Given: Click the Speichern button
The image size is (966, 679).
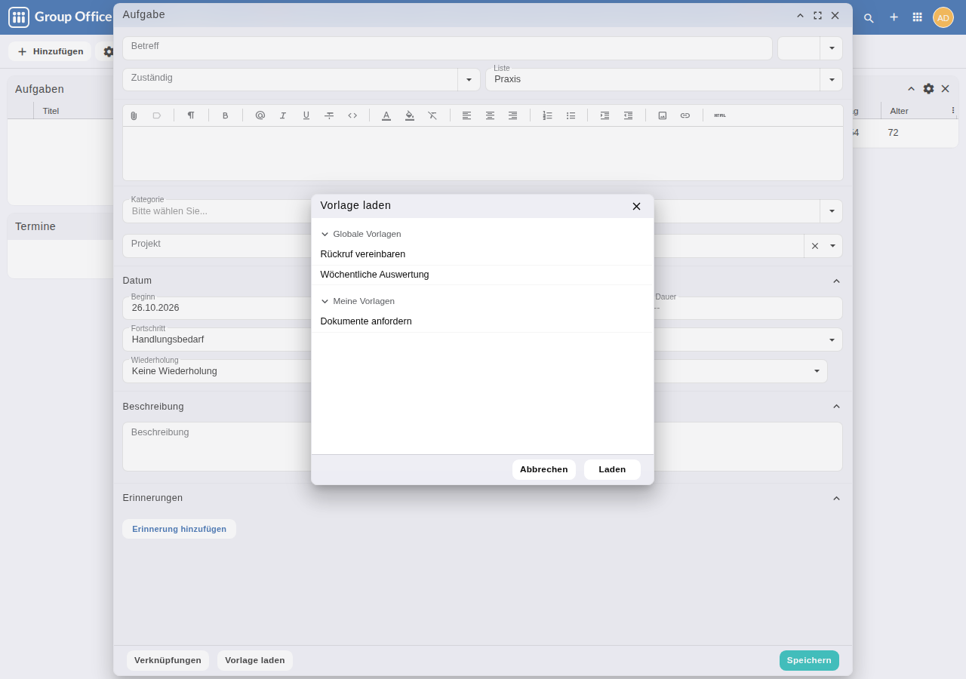Looking at the screenshot, I should click(x=809, y=660).
